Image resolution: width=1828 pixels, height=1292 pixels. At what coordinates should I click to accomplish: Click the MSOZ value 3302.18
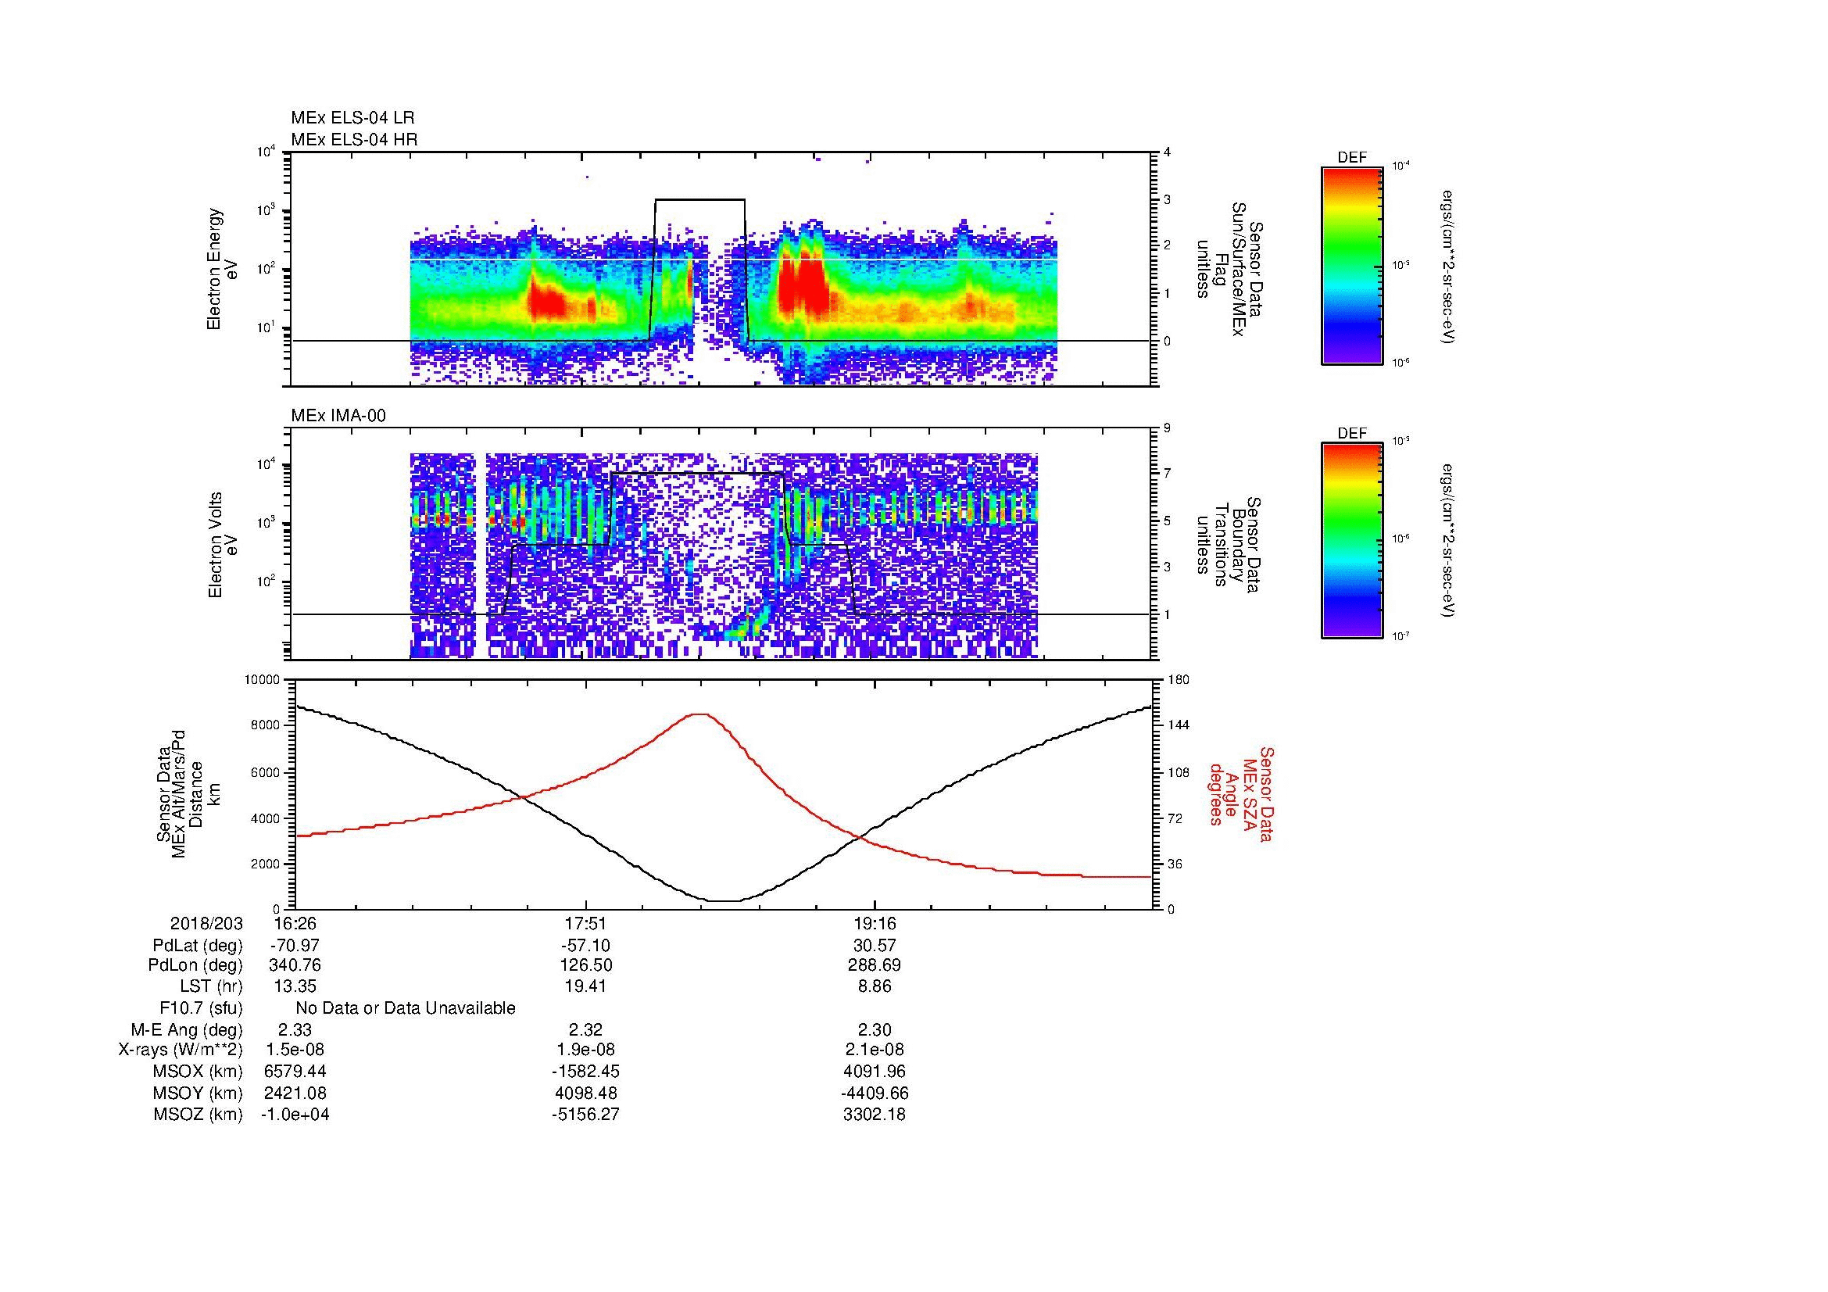pyautogui.click(x=875, y=1115)
